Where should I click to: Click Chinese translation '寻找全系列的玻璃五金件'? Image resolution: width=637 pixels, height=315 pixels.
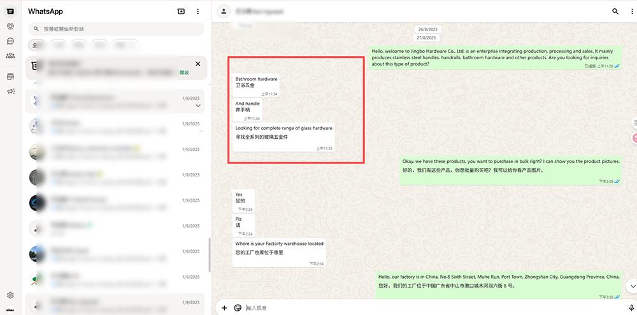[x=262, y=137]
